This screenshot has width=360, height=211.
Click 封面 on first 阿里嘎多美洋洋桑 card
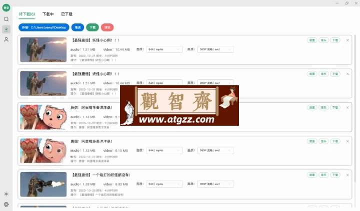tap(312, 108)
